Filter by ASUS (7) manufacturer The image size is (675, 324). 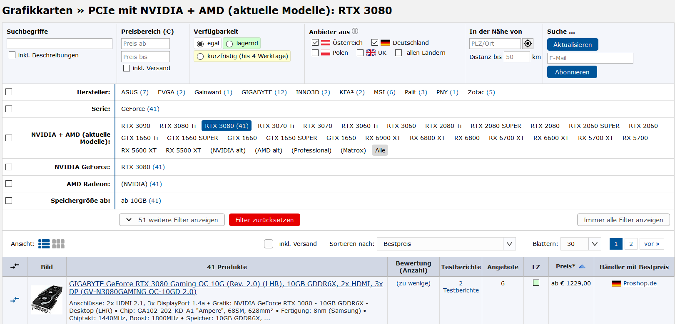click(135, 92)
